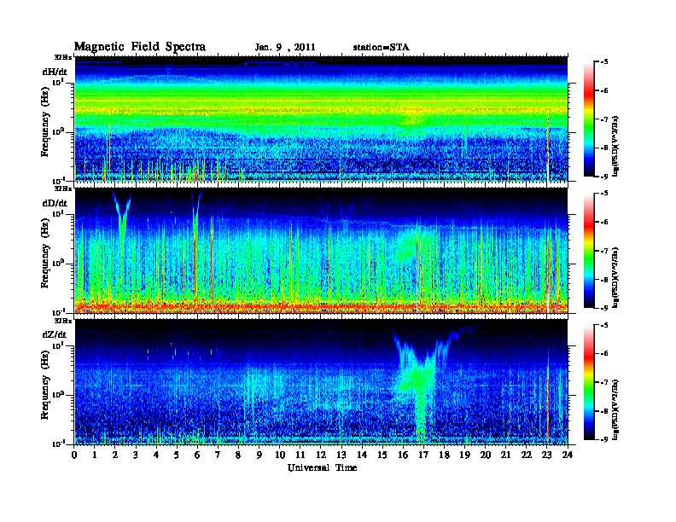Click the dD/dt panel label
676x522 pixels.
click(55, 203)
